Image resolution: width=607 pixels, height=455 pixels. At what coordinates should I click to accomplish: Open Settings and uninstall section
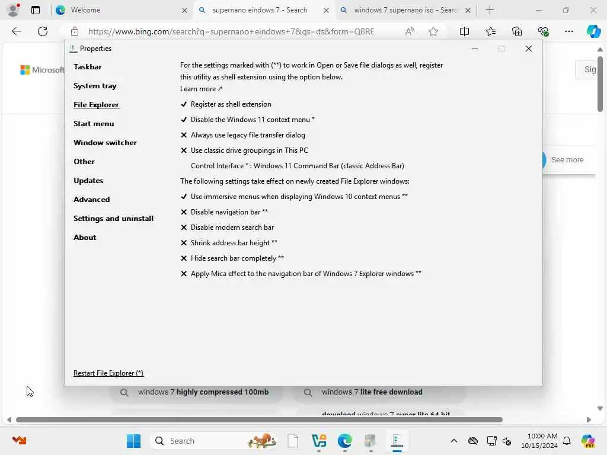(x=113, y=218)
